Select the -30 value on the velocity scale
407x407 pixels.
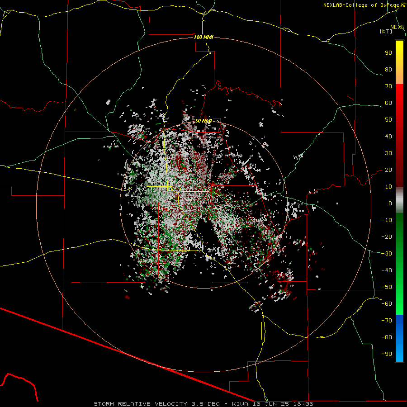pyautogui.click(x=387, y=254)
